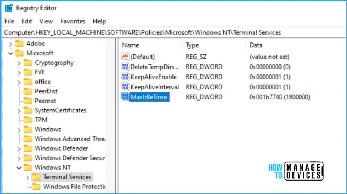Image resolution: width=347 pixels, height=194 pixels.
Task: Select the MaxIdleTime value name
Action: tap(149, 97)
